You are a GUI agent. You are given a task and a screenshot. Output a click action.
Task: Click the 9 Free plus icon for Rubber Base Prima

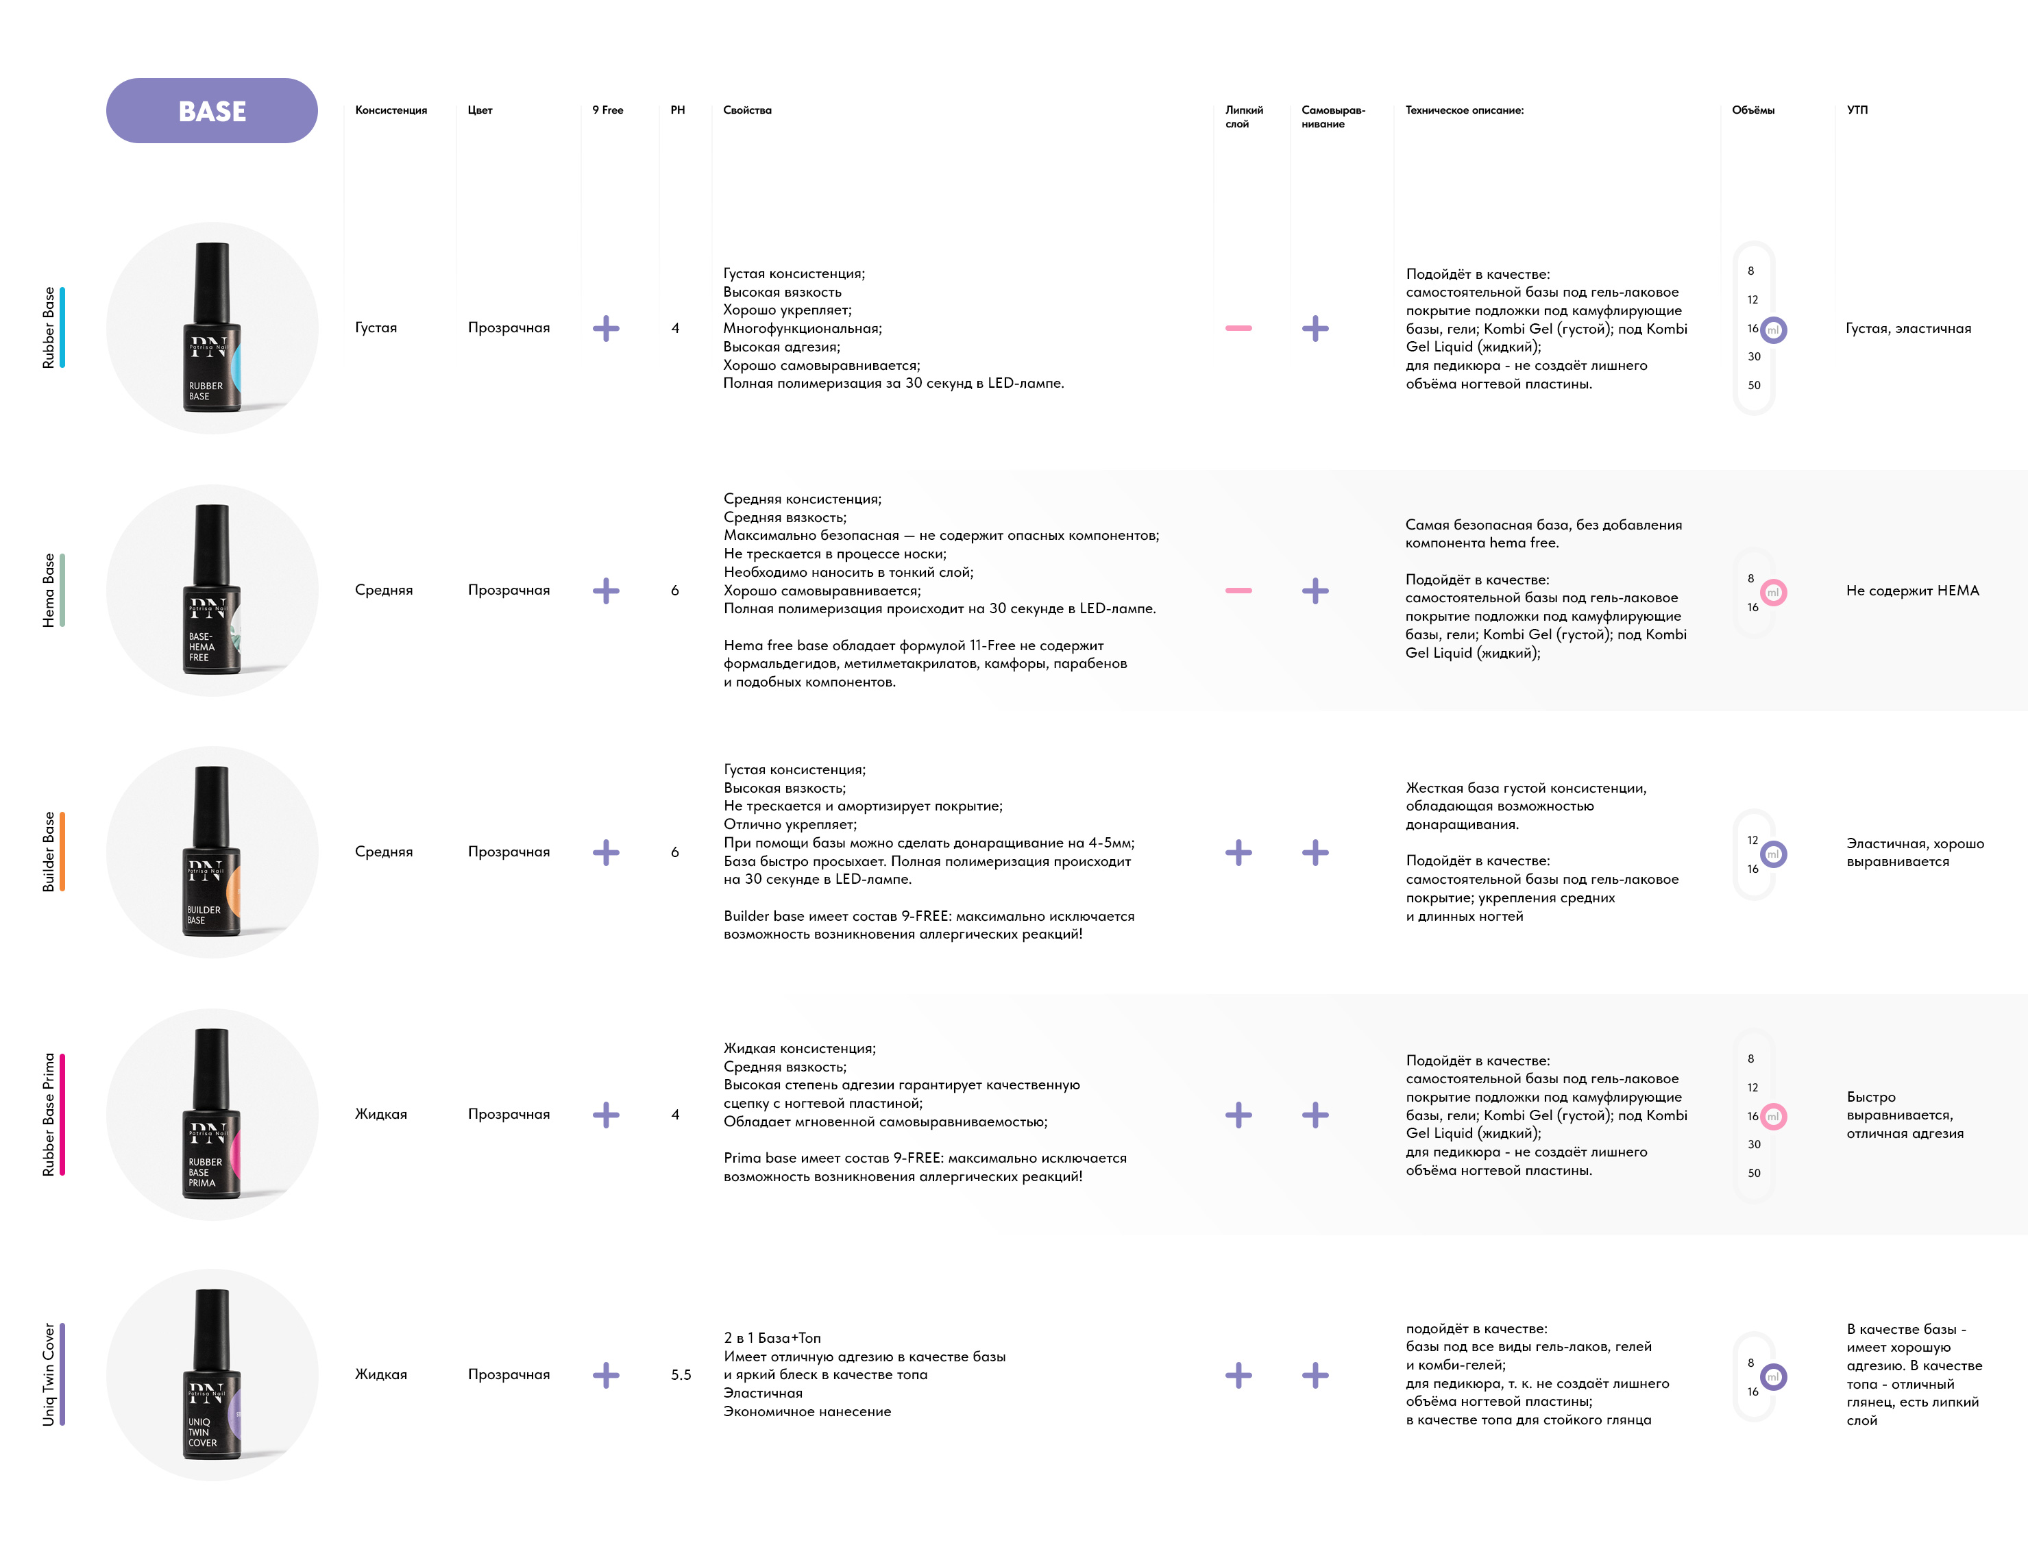click(x=605, y=1115)
